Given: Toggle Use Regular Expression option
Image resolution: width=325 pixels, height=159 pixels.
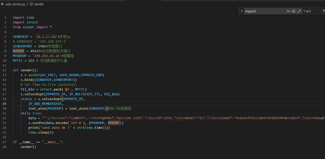Looking at the screenshot, I should coord(299,11).
